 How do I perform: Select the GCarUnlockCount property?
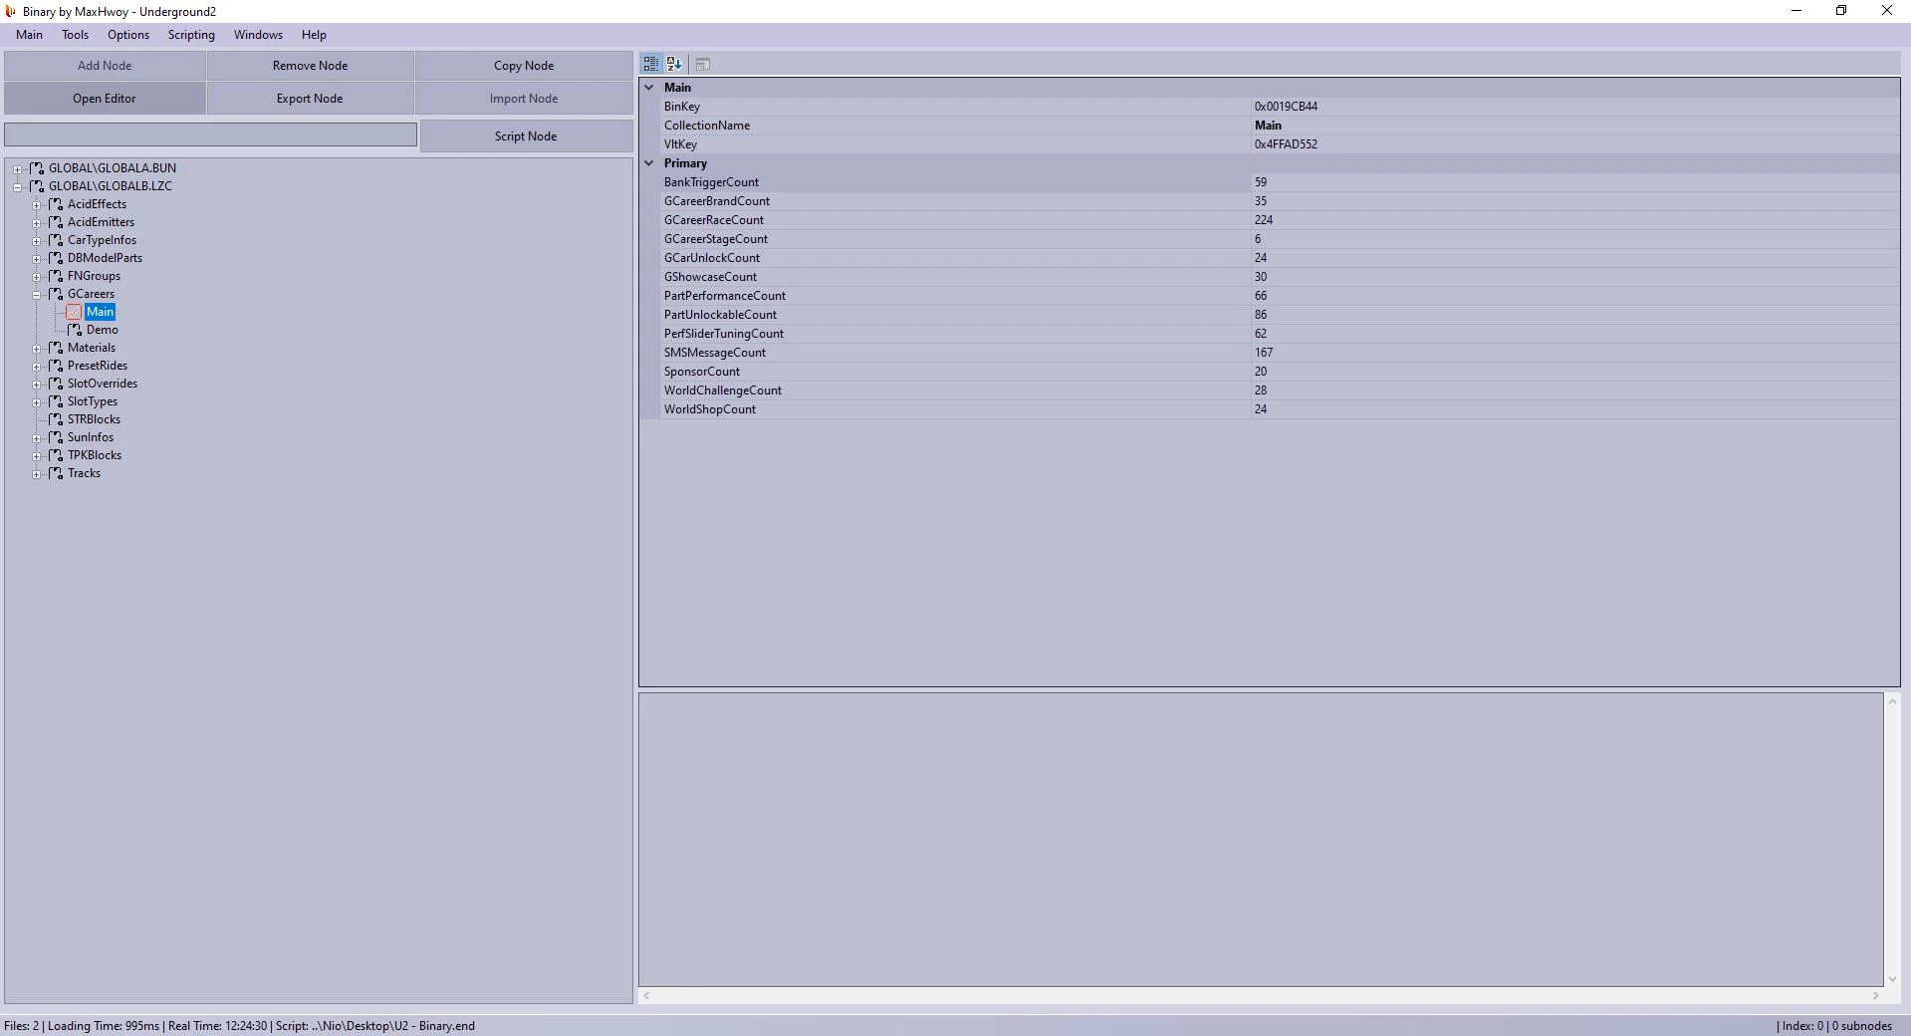712,258
